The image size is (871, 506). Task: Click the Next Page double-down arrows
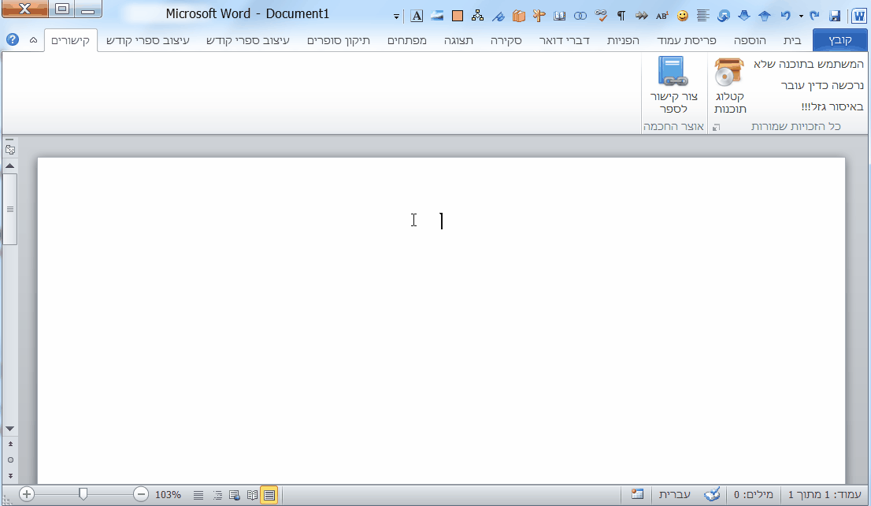click(10, 476)
